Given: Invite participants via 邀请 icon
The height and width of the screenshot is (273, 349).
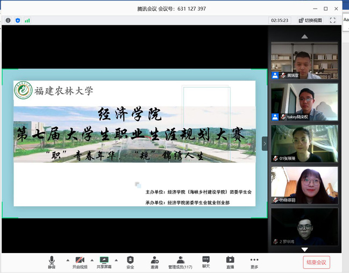Looking at the screenshot, I should click(x=154, y=262).
